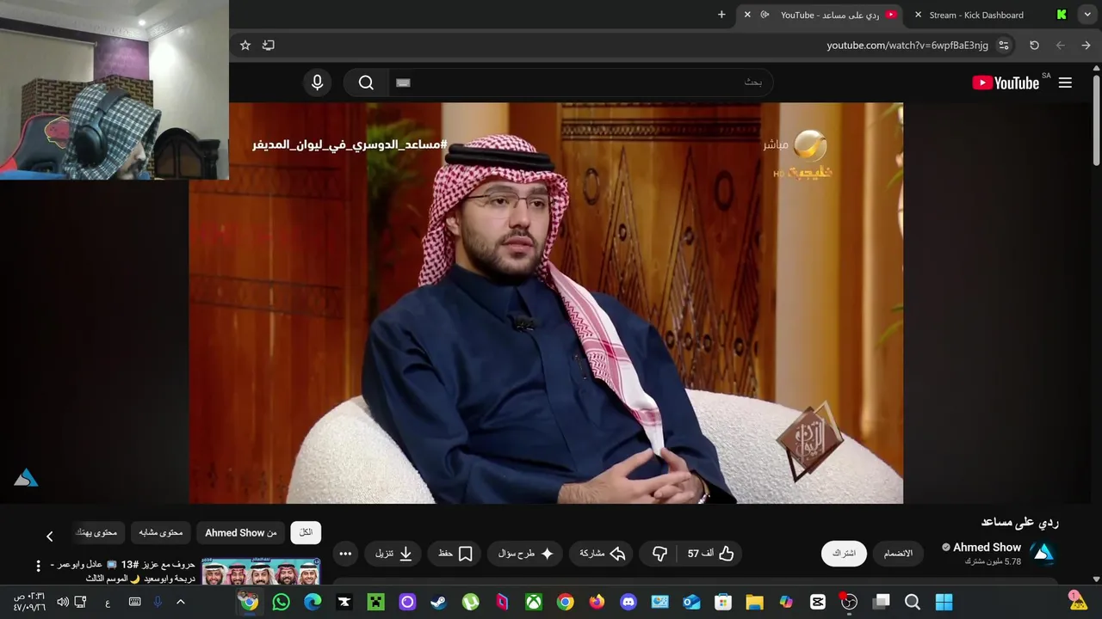Viewport: 1102px width, 619px height.
Task: Select the partially visible محتوى يهمك chip
Action: 96,533
